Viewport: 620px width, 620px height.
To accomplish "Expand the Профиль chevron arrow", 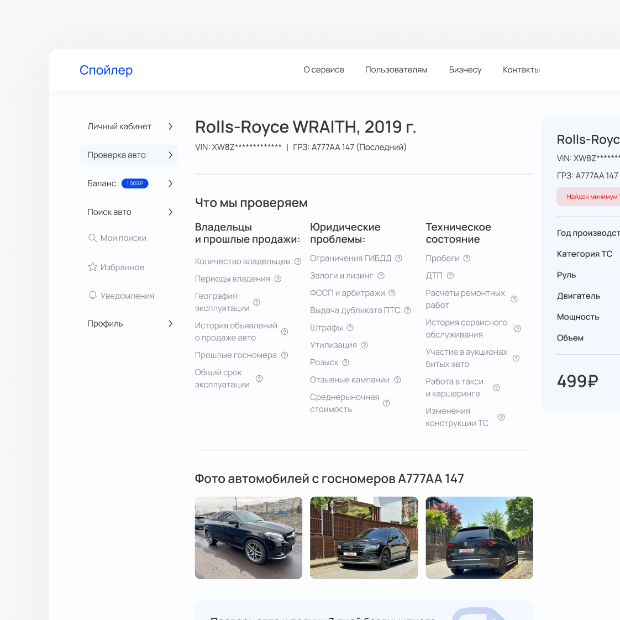I will click(170, 323).
